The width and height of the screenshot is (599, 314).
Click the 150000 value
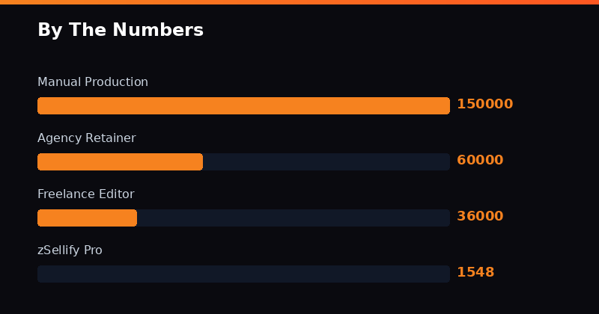[x=484, y=105]
